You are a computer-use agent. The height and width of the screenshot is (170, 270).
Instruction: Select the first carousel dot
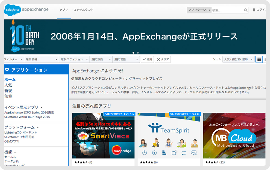click(x=133, y=53)
